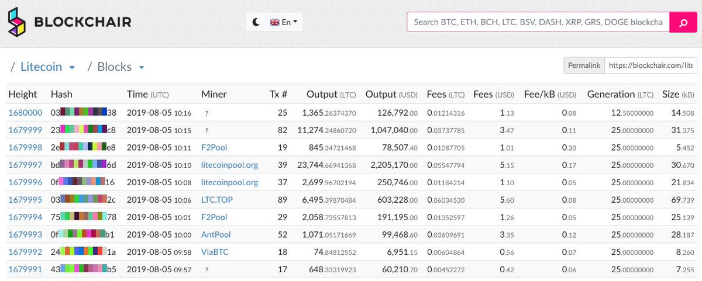This screenshot has height=281, width=702.
Task: Click fees value 0.06034530
Action: 446,200
